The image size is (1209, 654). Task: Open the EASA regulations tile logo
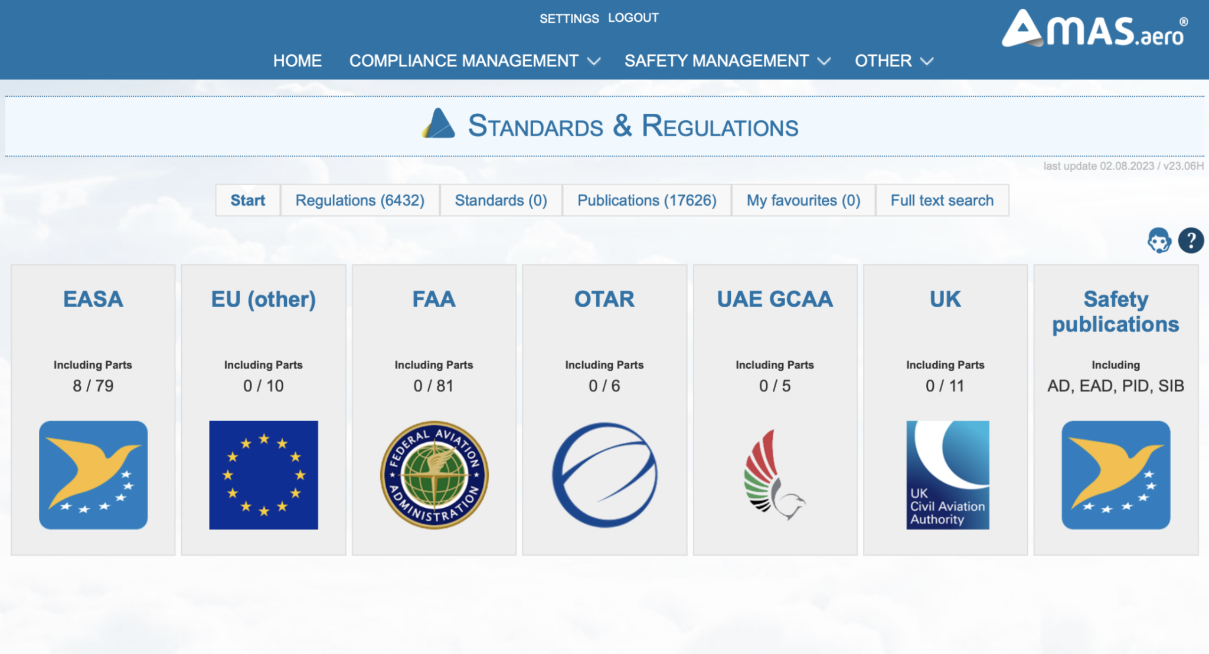tap(93, 474)
